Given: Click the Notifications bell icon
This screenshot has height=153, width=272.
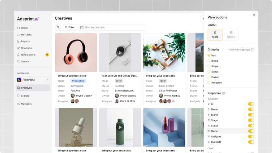Looking at the screenshot, I should click(18, 55).
